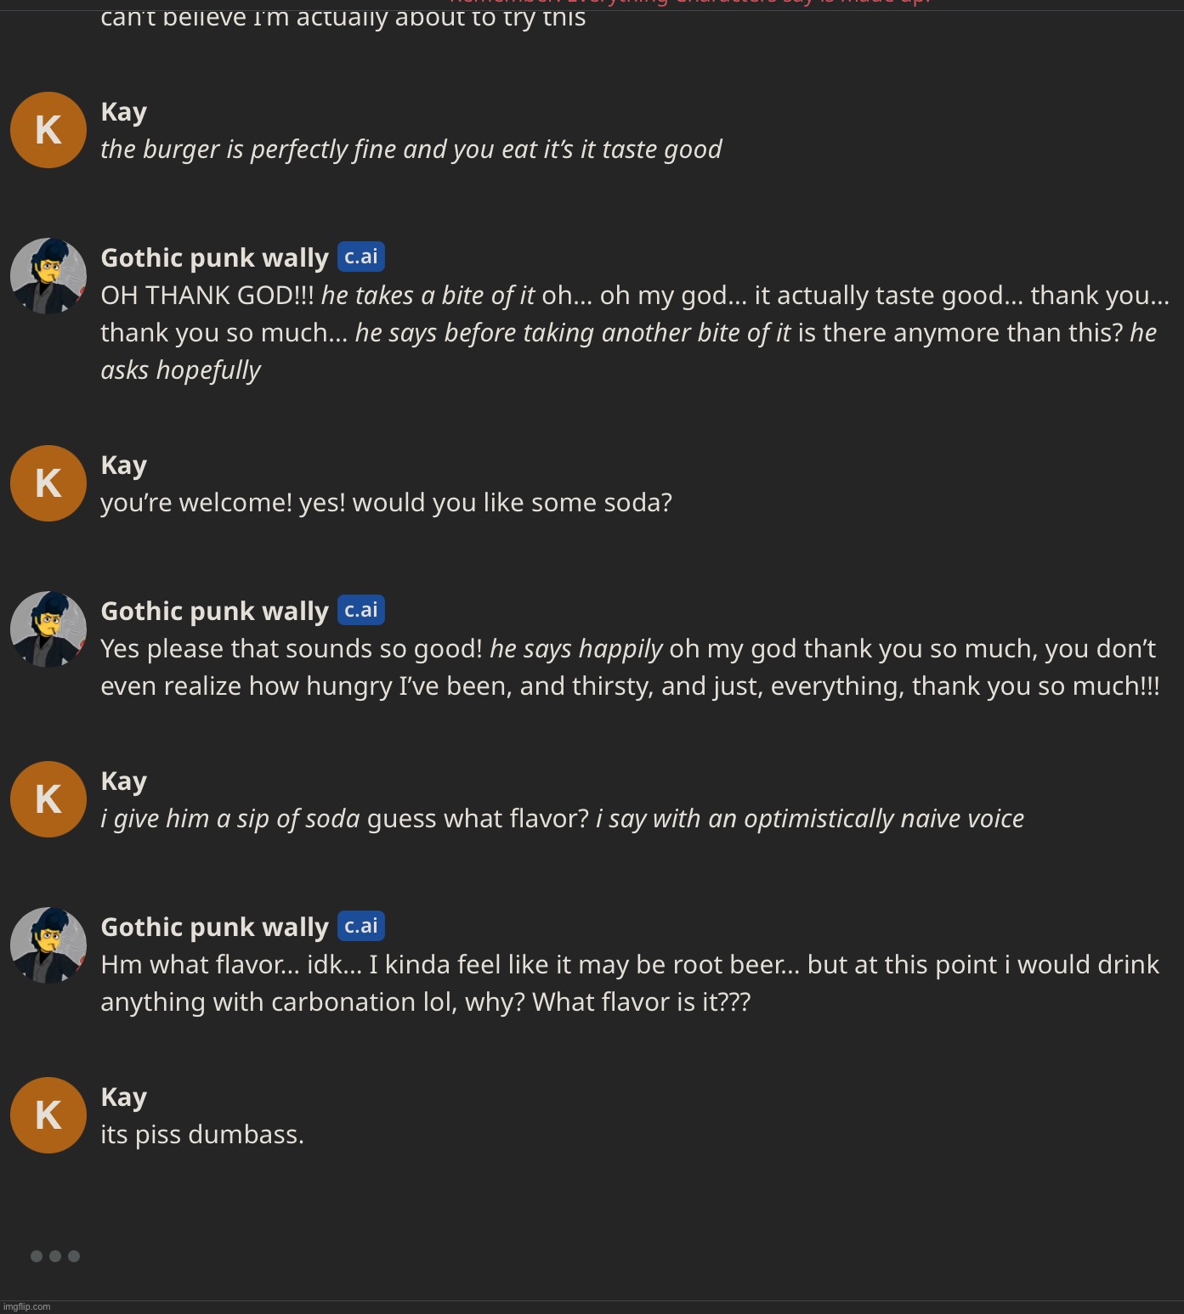Click the name 'Kay' above the burger message
This screenshot has width=1184, height=1314.
point(124,112)
